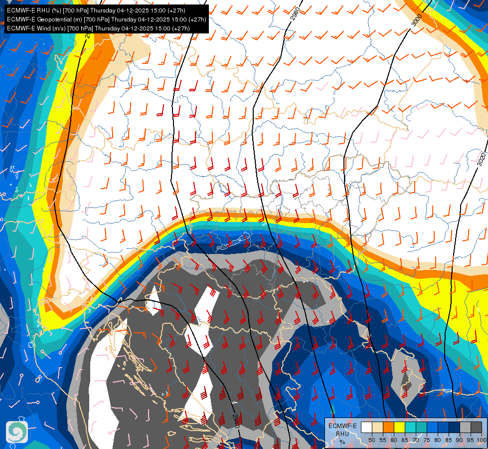Select the dark gray 95–100 legend swatch
The width and height of the screenshot is (488, 449).
pyautogui.click(x=476, y=427)
